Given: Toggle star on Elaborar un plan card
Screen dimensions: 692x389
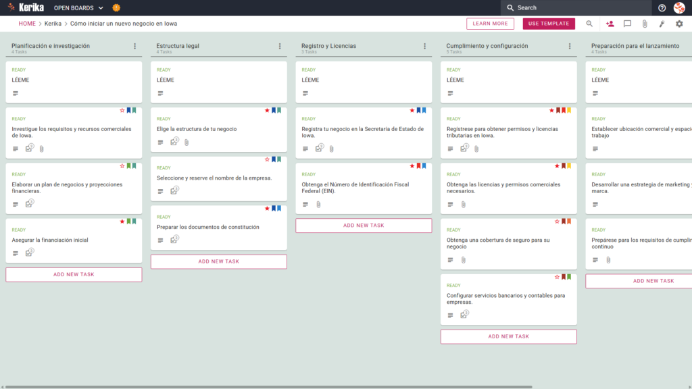Looking at the screenshot, I should (x=122, y=166).
